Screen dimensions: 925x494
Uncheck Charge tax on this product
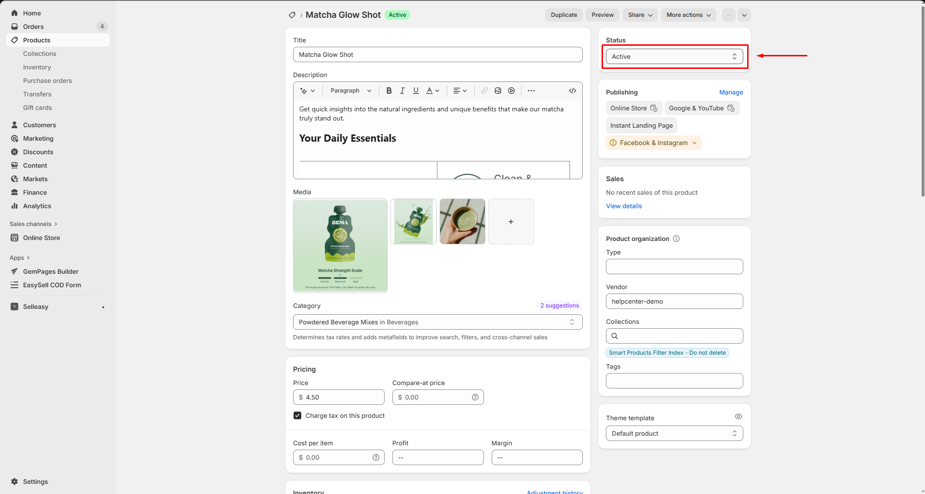(297, 415)
